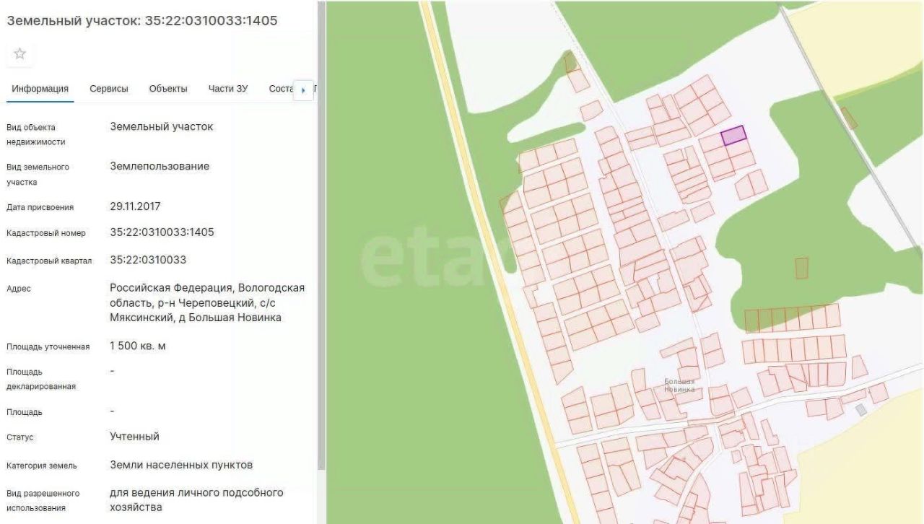Open the Объекты tab
The width and height of the screenshot is (924, 524).
168,89
